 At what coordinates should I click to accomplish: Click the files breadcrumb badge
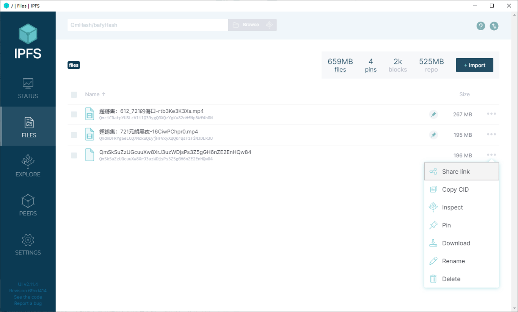pos(74,65)
